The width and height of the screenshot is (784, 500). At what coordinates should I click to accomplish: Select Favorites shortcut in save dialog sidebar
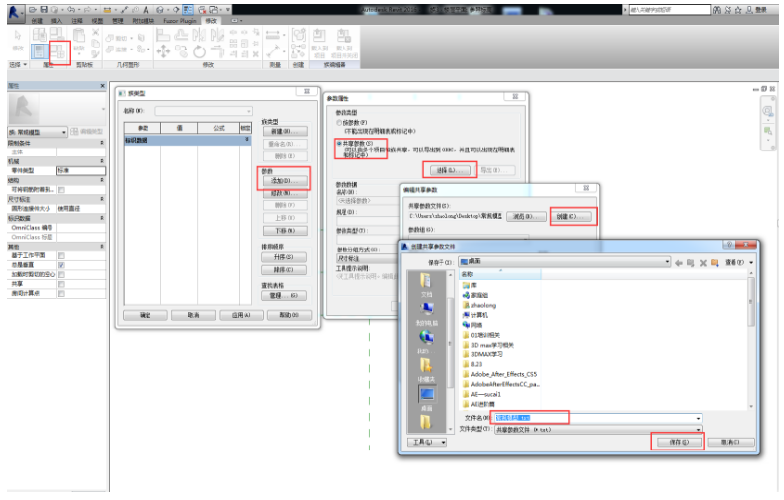(x=426, y=370)
